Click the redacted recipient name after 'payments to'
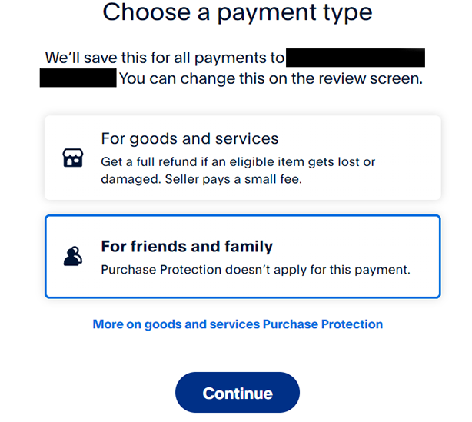This screenshot has width=472, height=422. pos(355,58)
